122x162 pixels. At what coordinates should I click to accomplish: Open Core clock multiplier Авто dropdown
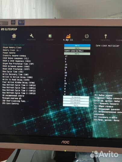click(77, 46)
